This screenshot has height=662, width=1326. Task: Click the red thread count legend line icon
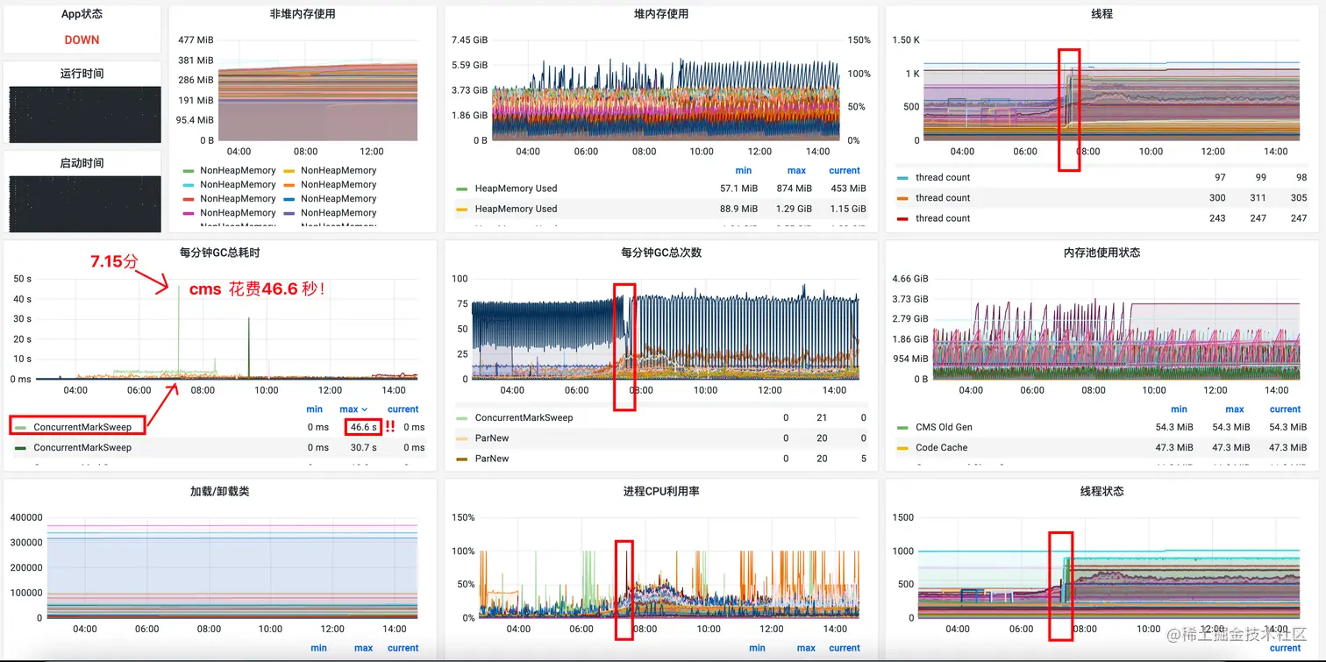(x=902, y=218)
